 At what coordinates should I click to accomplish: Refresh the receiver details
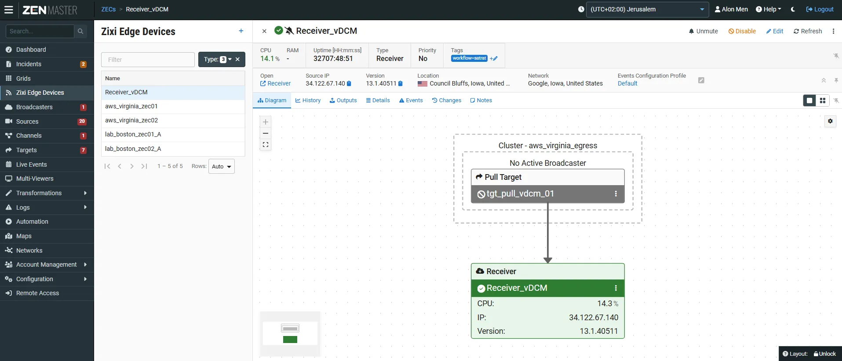(x=808, y=31)
